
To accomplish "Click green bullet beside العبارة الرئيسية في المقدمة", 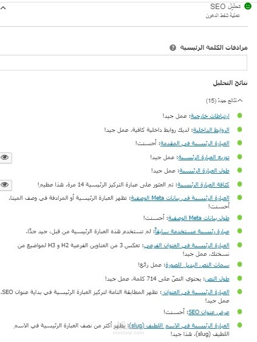I will (239, 143).
